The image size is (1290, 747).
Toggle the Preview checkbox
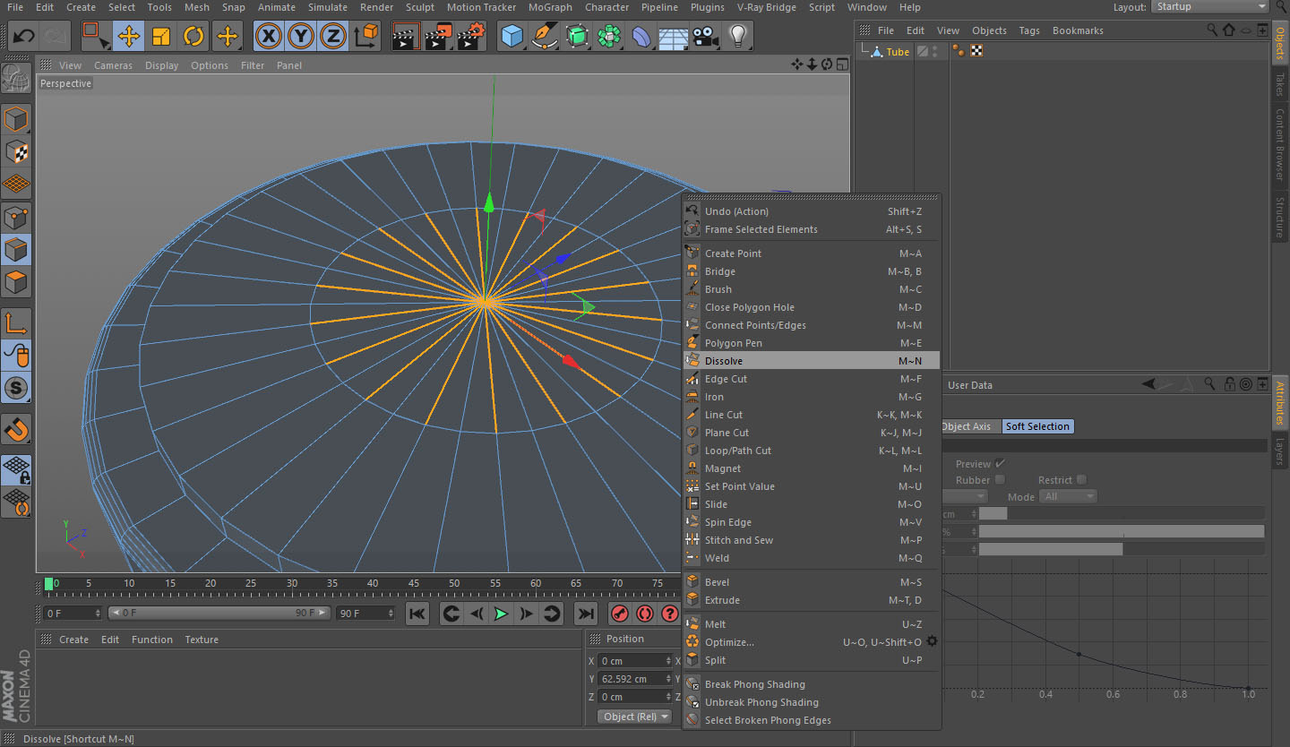click(x=1000, y=464)
